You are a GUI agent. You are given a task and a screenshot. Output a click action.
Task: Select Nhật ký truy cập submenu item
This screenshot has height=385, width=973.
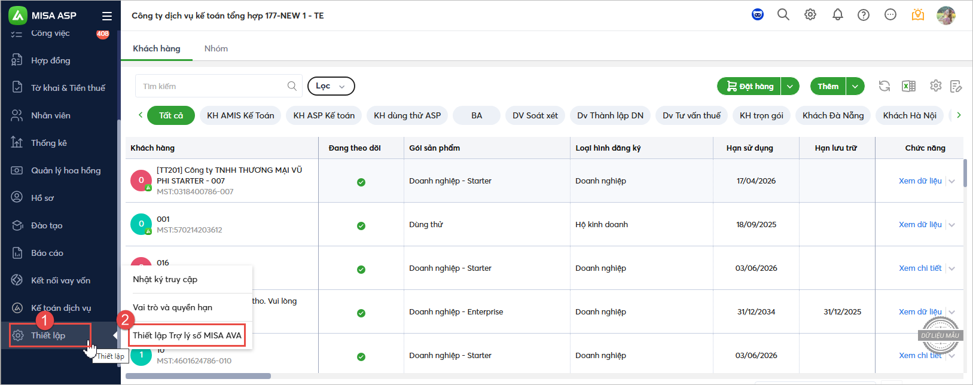[165, 279]
